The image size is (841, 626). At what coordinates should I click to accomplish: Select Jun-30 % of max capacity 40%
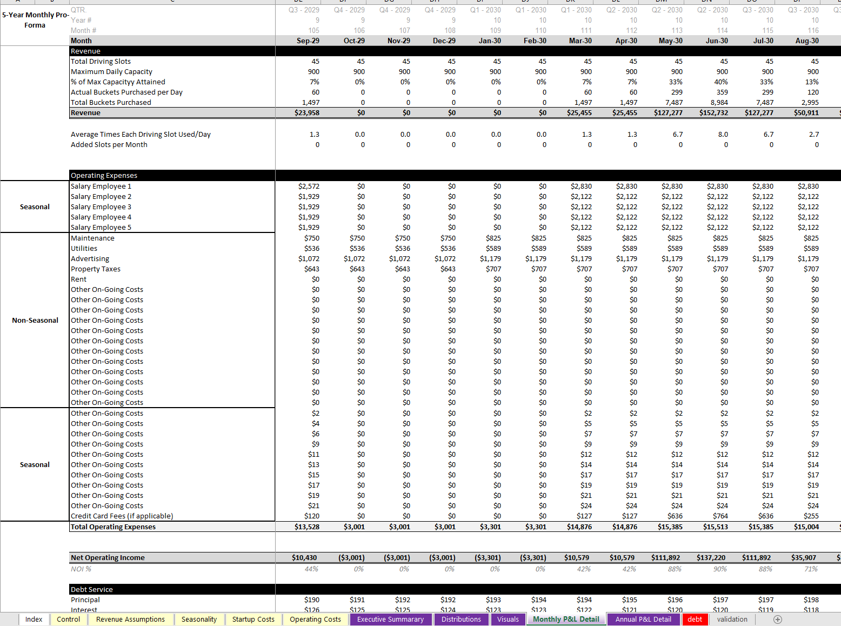point(720,82)
